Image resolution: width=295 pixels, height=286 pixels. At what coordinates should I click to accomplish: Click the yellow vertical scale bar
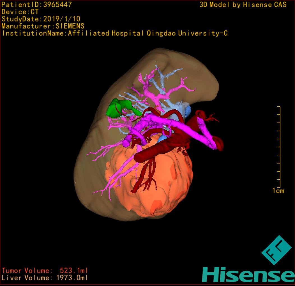coord(279,147)
